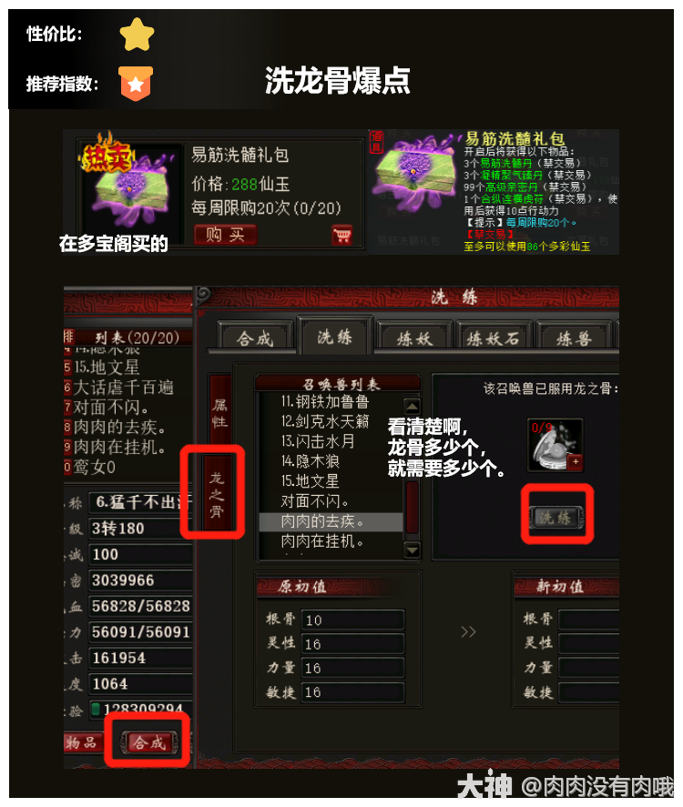
Task: Select the 属性 side tab
Action: click(219, 412)
